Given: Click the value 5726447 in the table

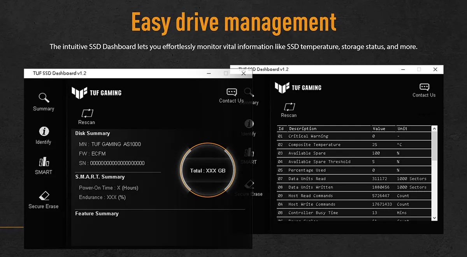Looking at the screenshot, I should [381, 196].
